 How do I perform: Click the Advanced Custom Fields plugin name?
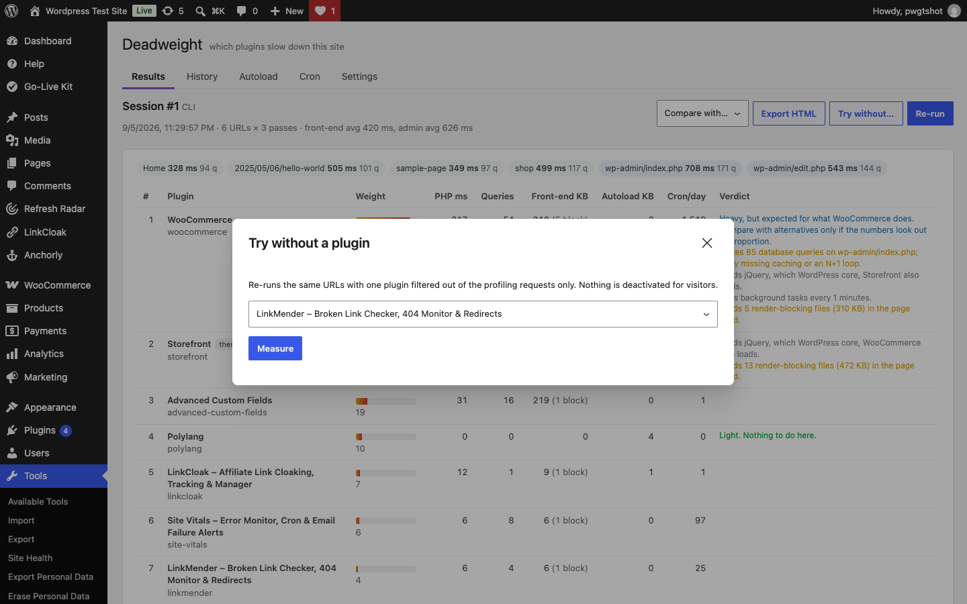220,400
